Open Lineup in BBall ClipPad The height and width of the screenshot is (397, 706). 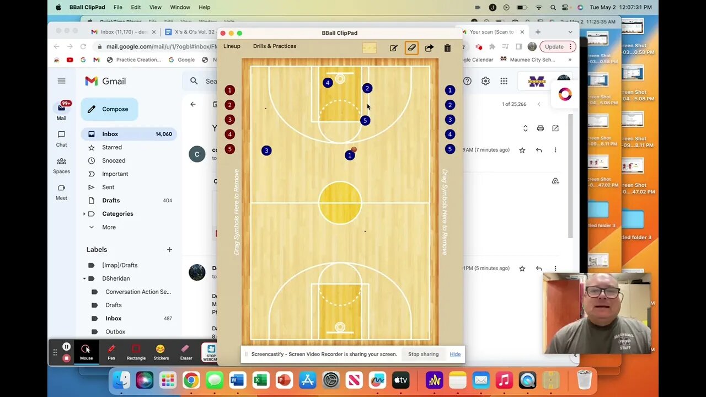[x=232, y=46]
